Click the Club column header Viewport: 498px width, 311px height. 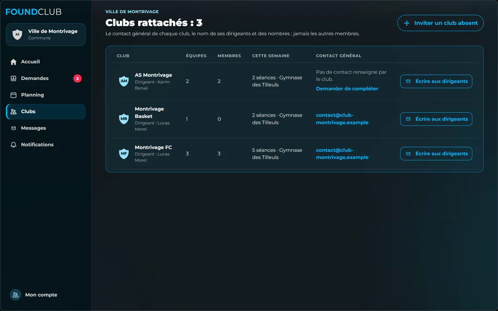pos(123,56)
